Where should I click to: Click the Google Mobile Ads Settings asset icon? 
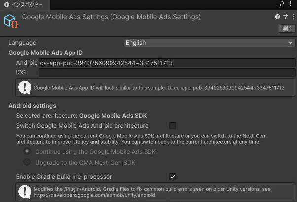11,21
